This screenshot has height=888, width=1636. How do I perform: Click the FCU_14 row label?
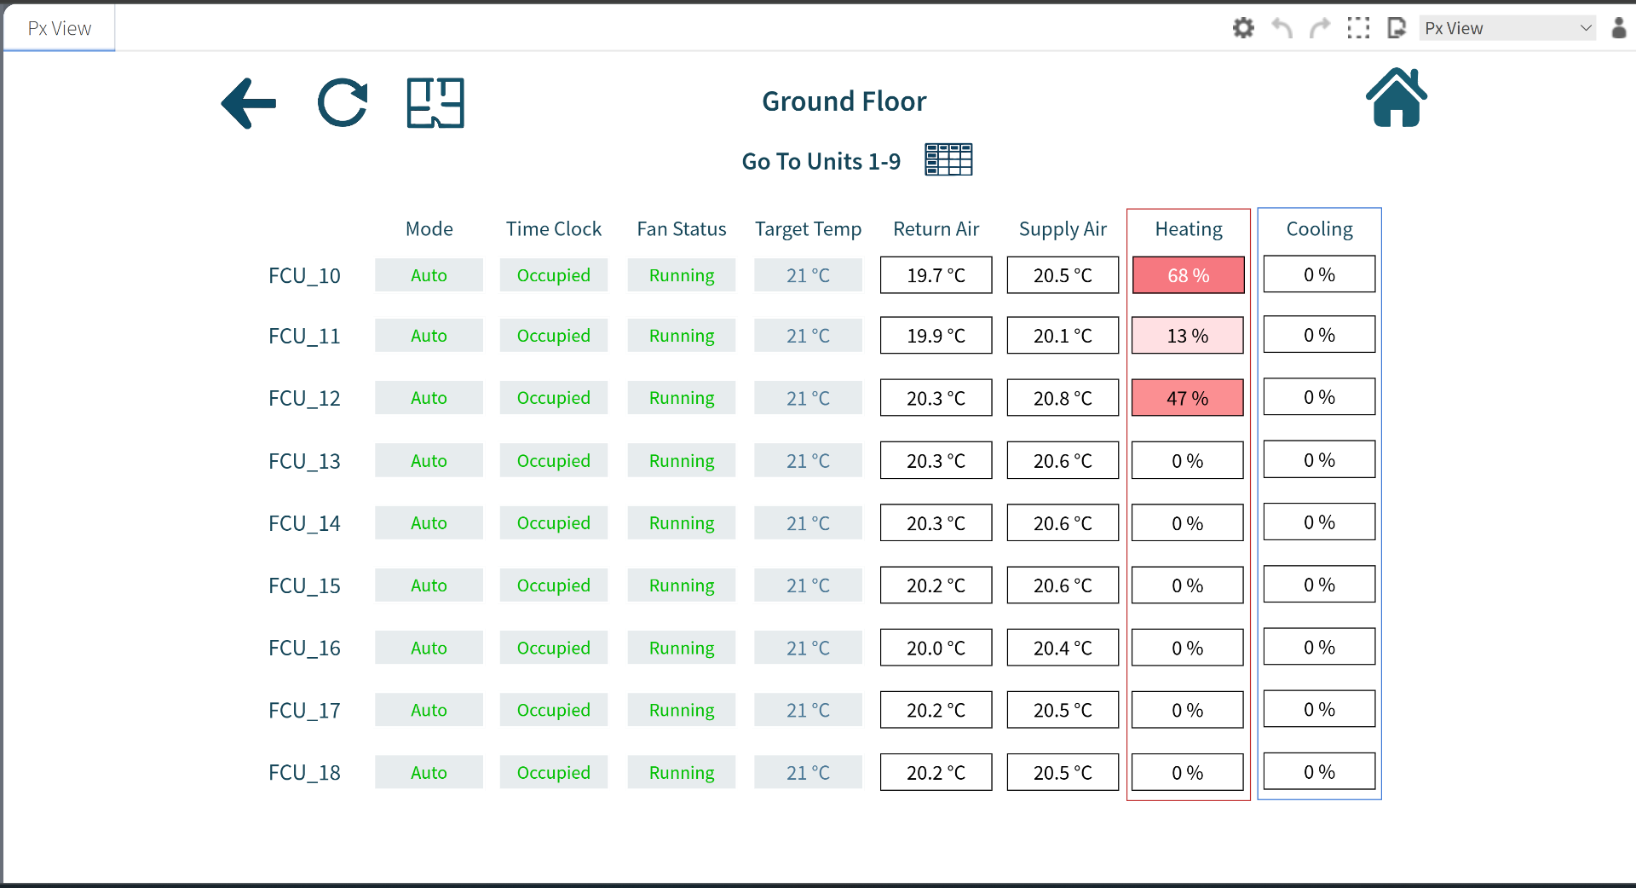click(x=304, y=524)
